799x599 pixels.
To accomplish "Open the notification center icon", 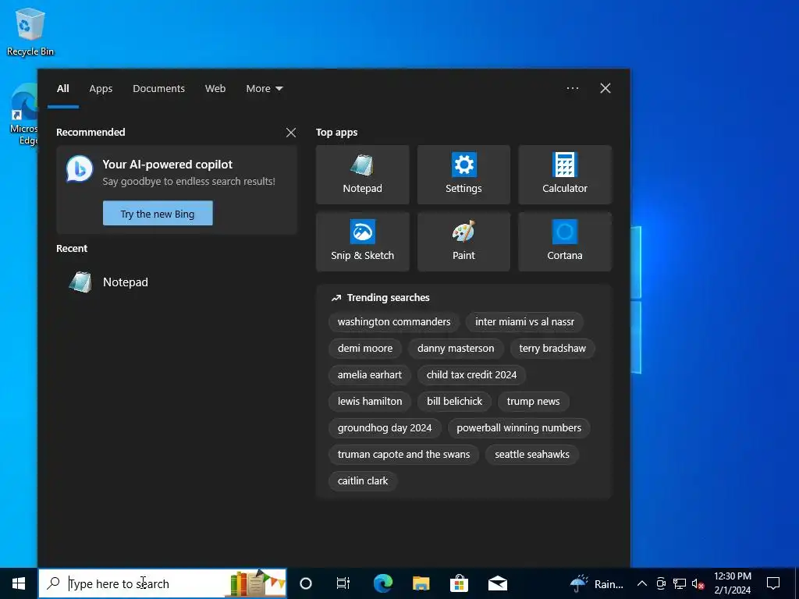I will 773,583.
